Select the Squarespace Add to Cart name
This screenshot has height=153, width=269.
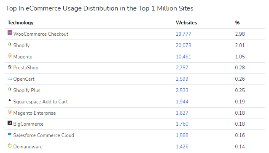[40, 102]
